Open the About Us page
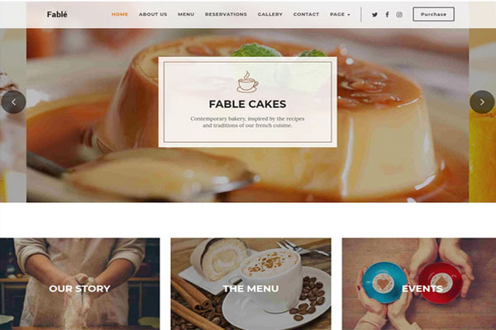 click(x=153, y=15)
